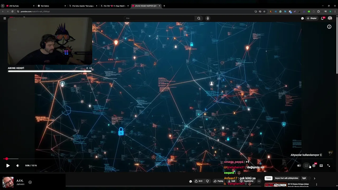Dislike the video
The image size is (338, 190).
207,181
